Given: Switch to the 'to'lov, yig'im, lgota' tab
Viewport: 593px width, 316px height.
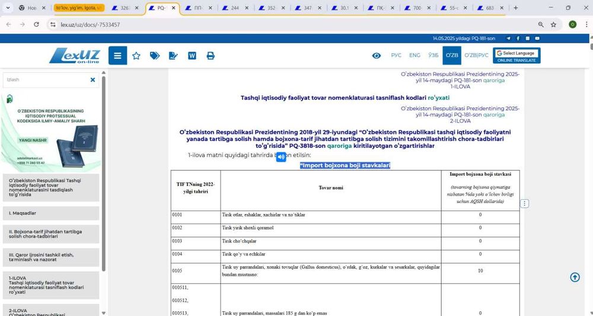Looking at the screenshot, I should pyautogui.click(x=79, y=8).
